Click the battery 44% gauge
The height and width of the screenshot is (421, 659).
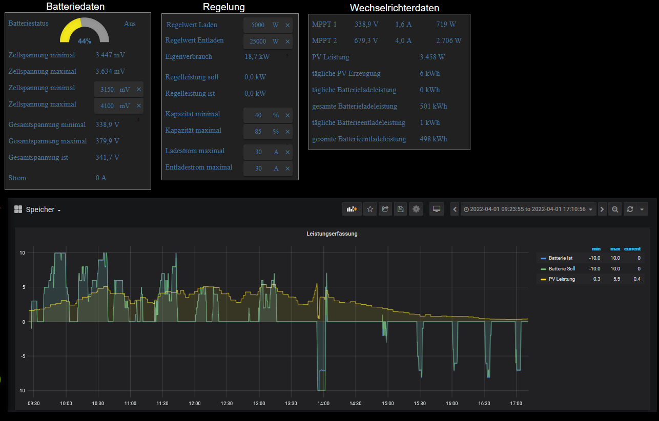click(x=85, y=31)
